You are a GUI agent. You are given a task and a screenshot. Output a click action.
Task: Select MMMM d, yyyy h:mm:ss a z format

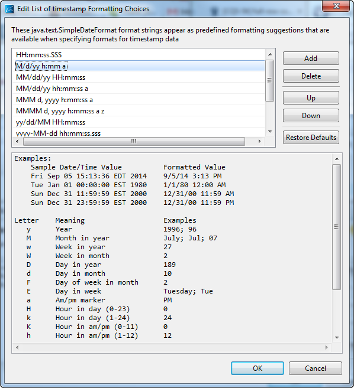point(139,111)
